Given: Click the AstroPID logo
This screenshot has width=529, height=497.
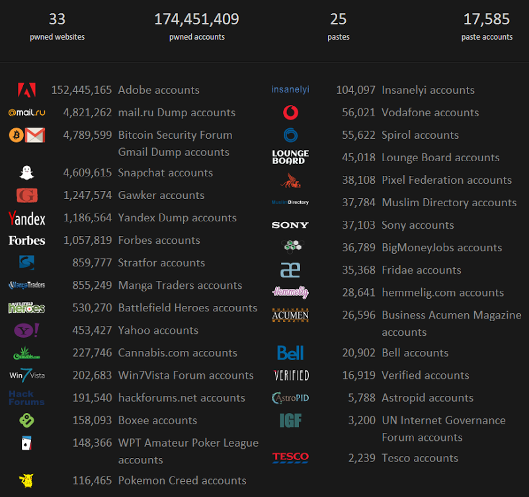Looking at the screenshot, I should (290, 398).
